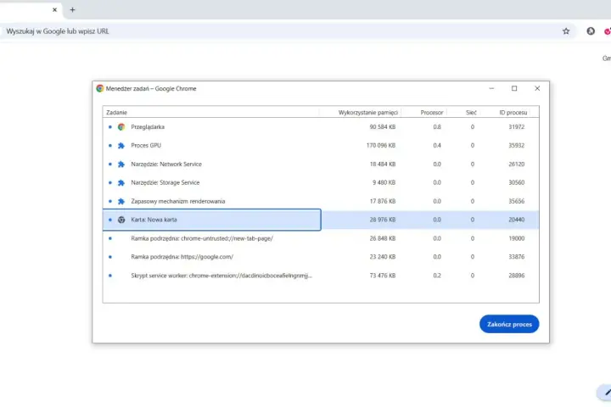Screen dimensions: 611x407
Task: Select Skrypt service worker chrome-extension row
Action: pyautogui.click(x=321, y=276)
